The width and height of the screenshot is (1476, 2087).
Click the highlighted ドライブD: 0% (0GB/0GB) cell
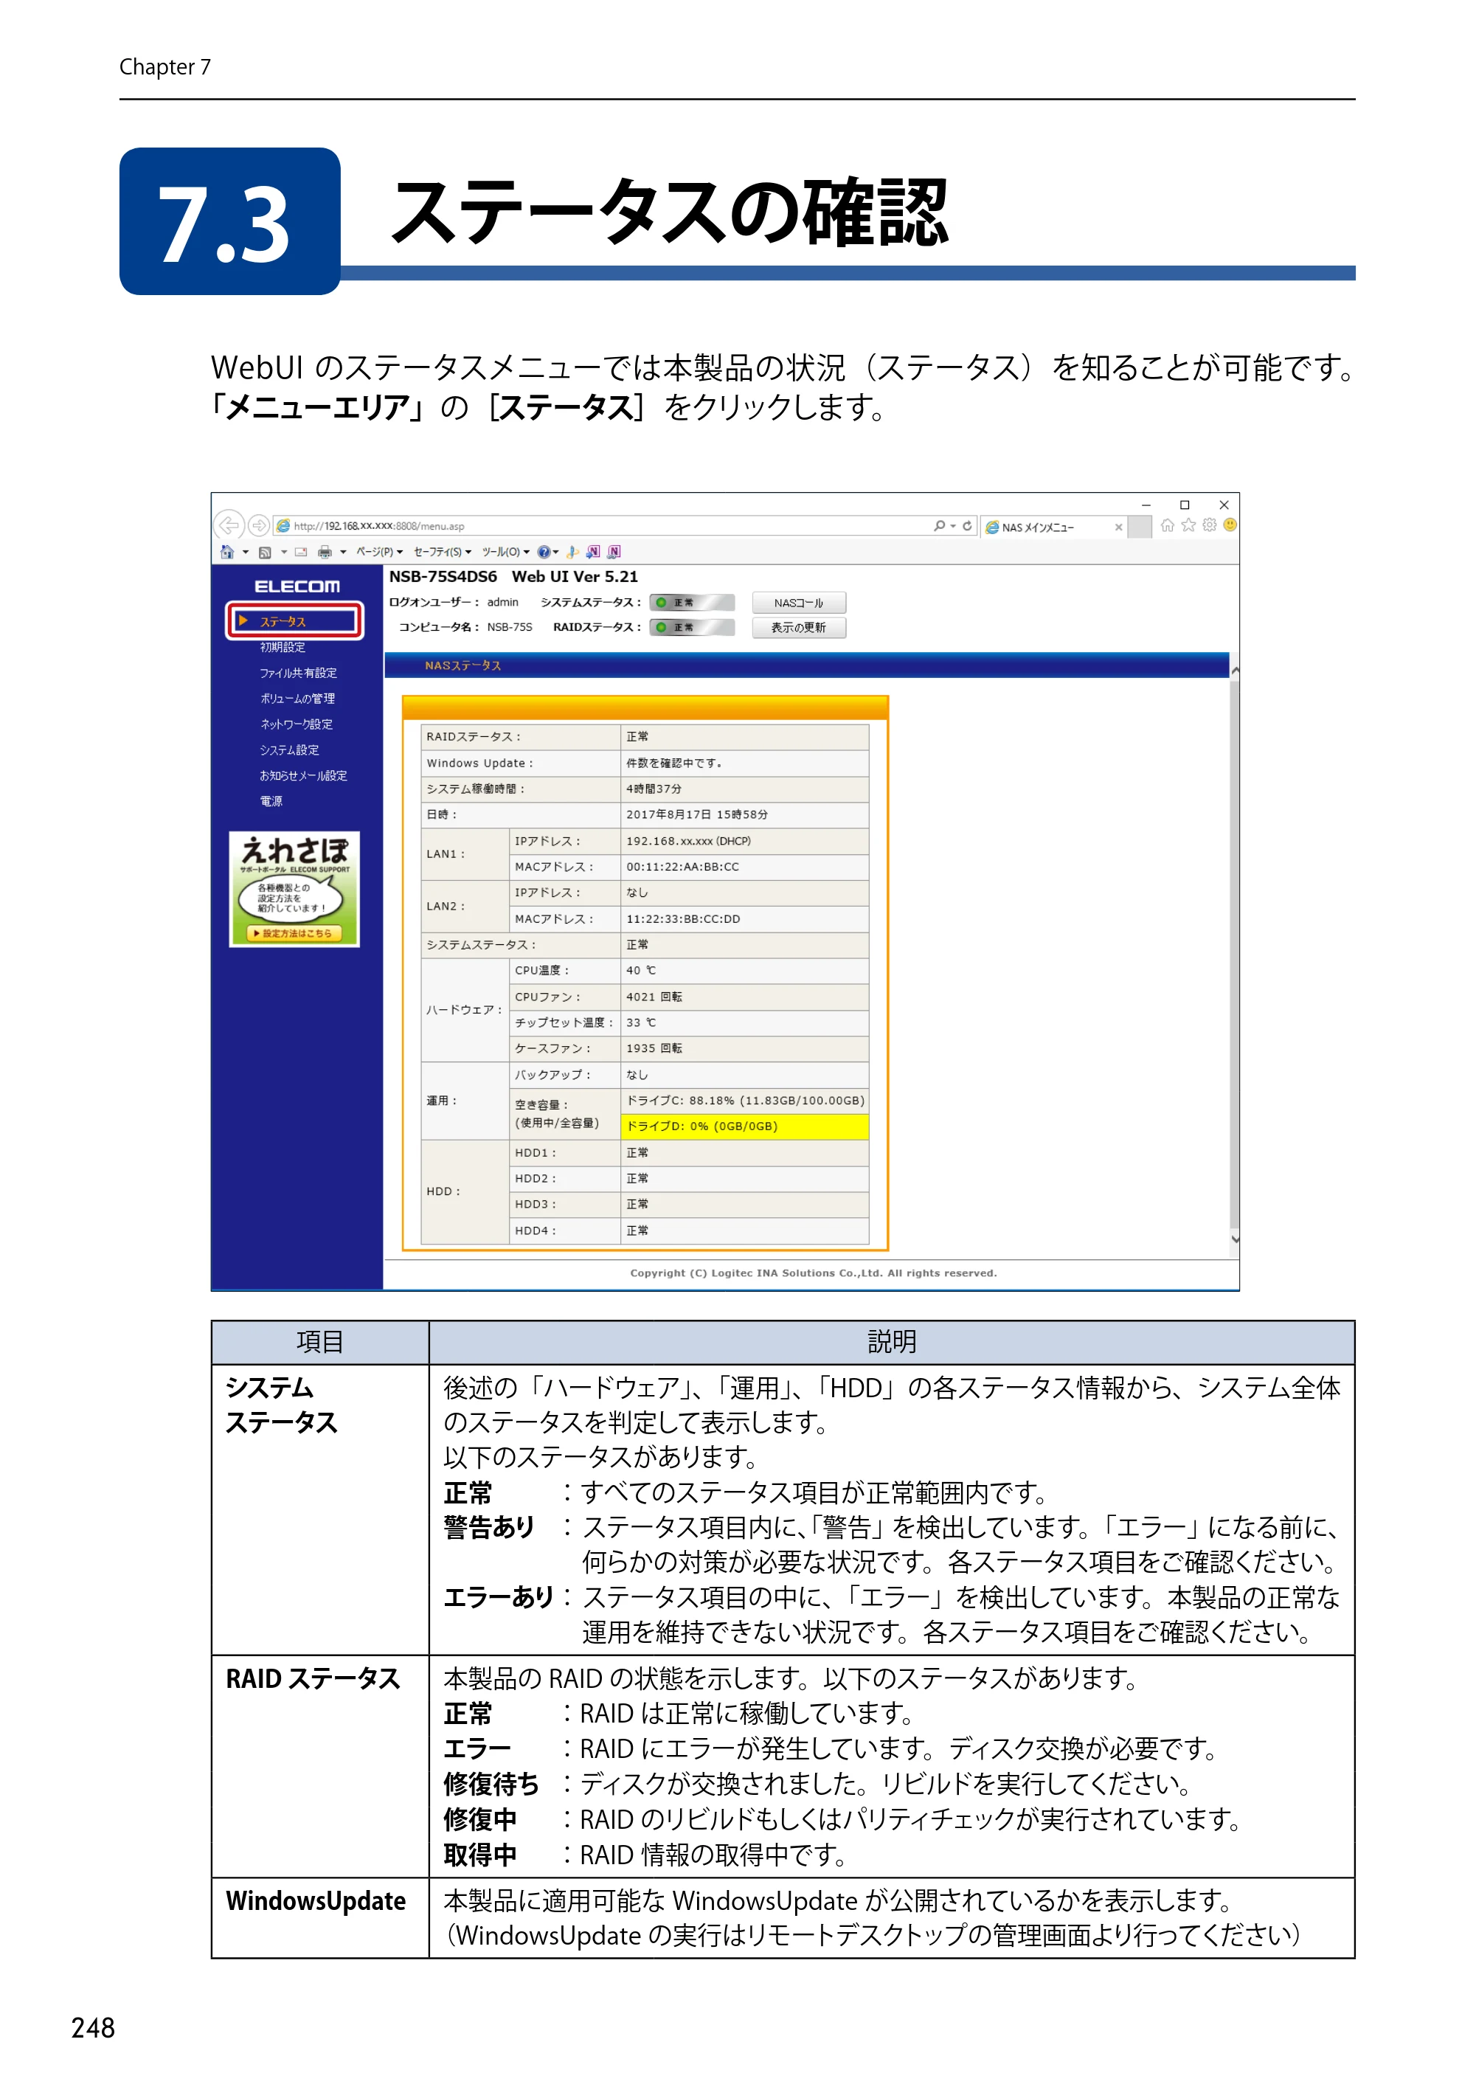(744, 1126)
